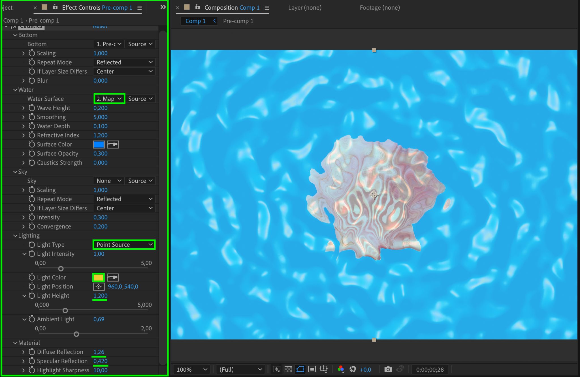Click the Region of Interest icon
This screenshot has height=377, width=580.
coord(312,369)
